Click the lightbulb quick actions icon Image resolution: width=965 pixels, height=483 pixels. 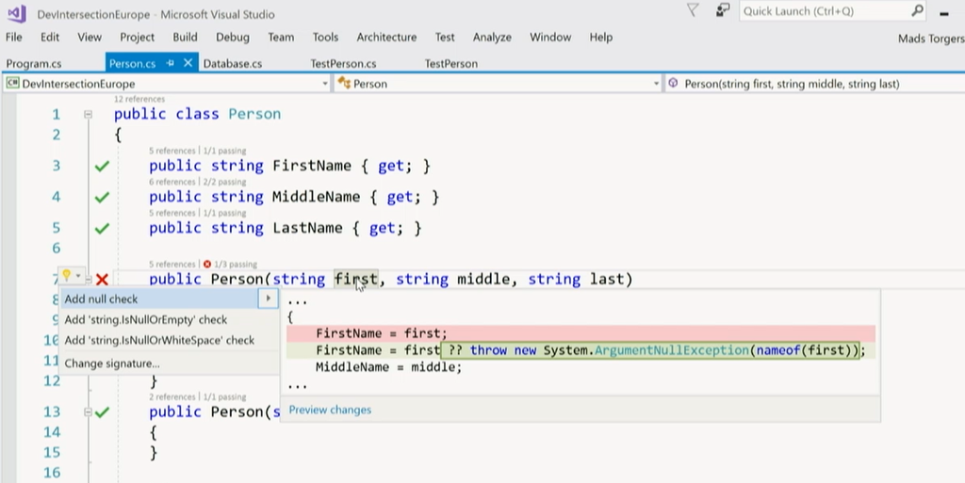click(67, 276)
